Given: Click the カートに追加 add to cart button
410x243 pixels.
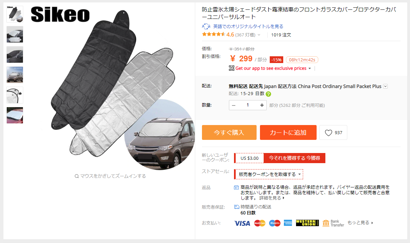Looking at the screenshot, I should (288, 132).
